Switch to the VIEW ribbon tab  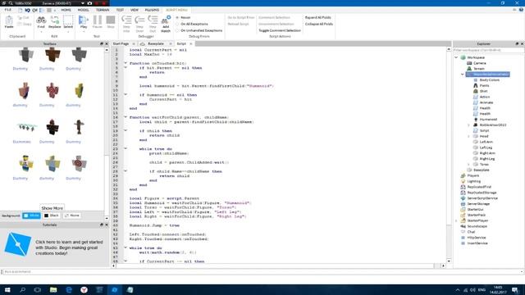(135, 10)
